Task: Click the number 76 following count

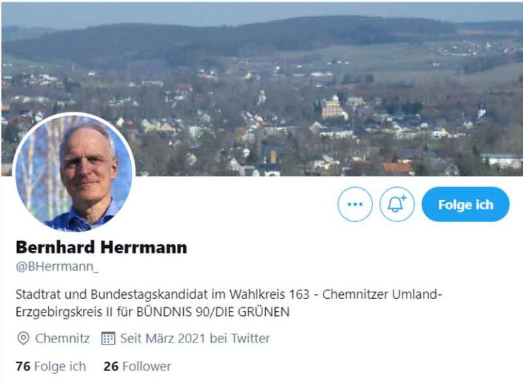Action: [23, 366]
